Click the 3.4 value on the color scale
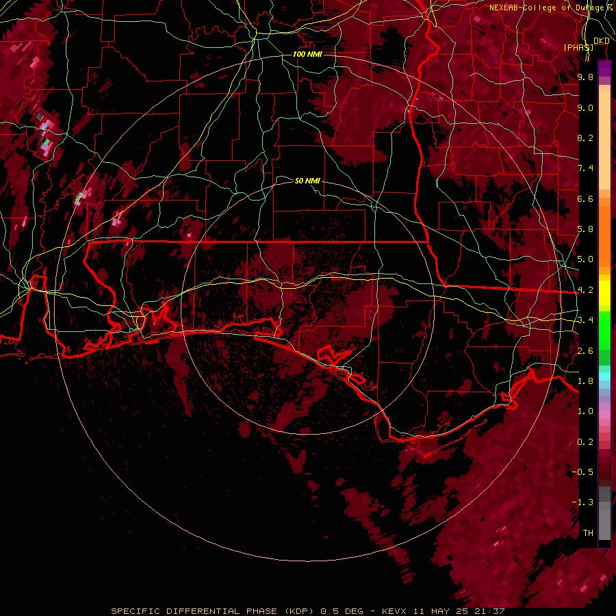 click(x=585, y=320)
